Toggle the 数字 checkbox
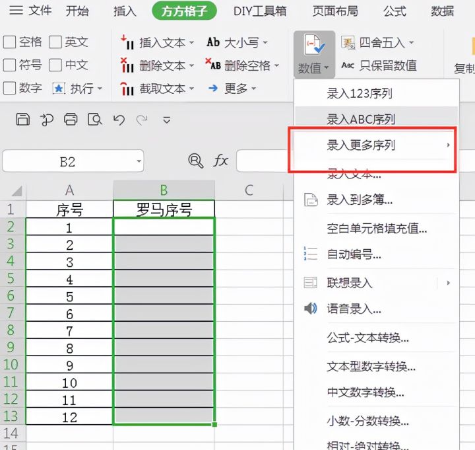Viewport: 475px width, 450px height. coord(9,89)
